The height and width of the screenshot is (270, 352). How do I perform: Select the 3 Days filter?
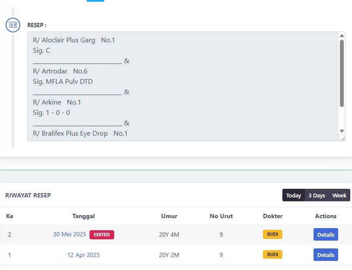click(317, 195)
